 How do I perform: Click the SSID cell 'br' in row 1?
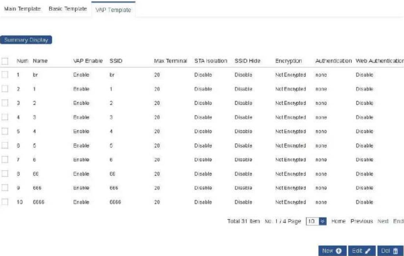point(112,75)
